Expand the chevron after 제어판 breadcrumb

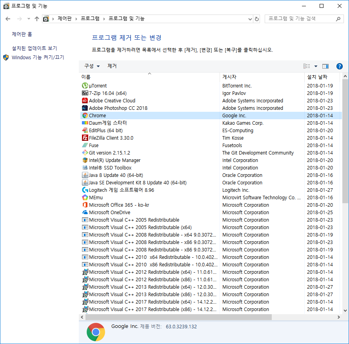[x=76, y=19]
